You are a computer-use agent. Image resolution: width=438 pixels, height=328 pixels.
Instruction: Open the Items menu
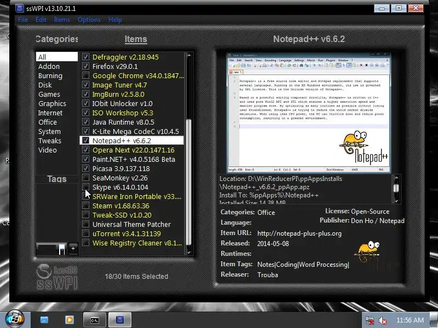[x=62, y=20]
